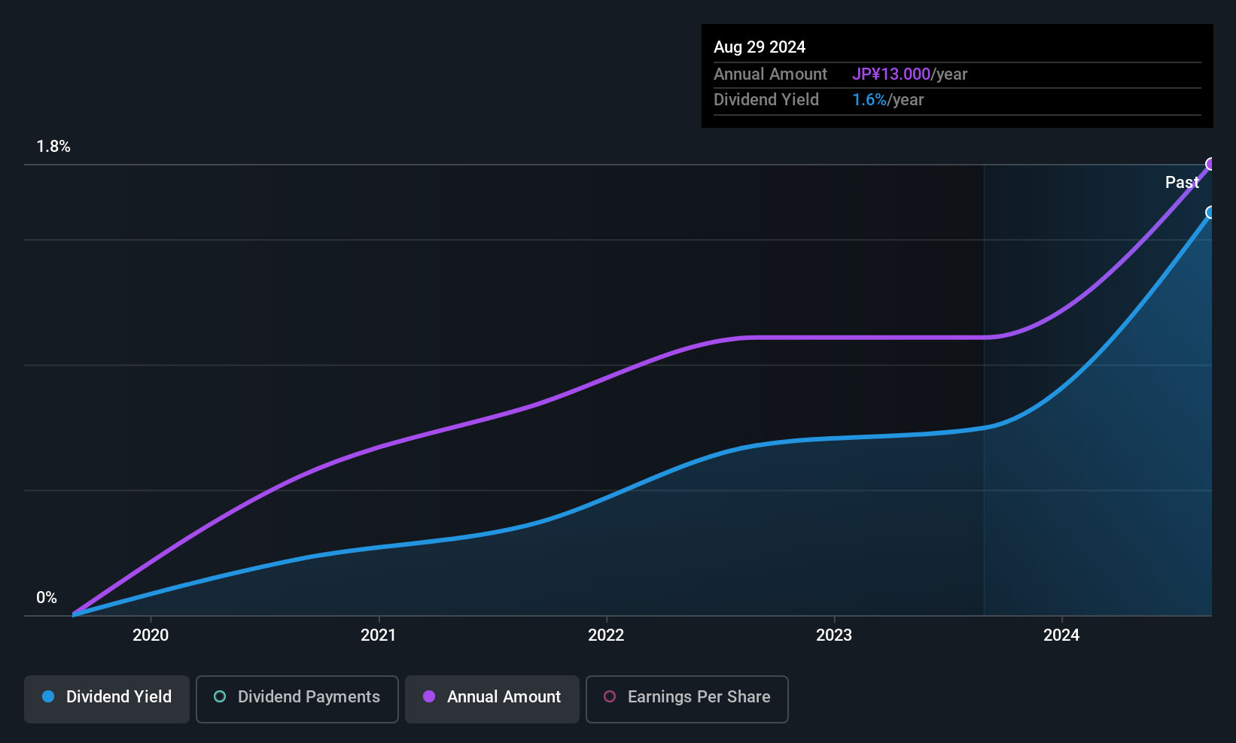Toggle off the Annual Amount series
Image resolution: width=1236 pixels, height=743 pixels.
pyautogui.click(x=492, y=697)
